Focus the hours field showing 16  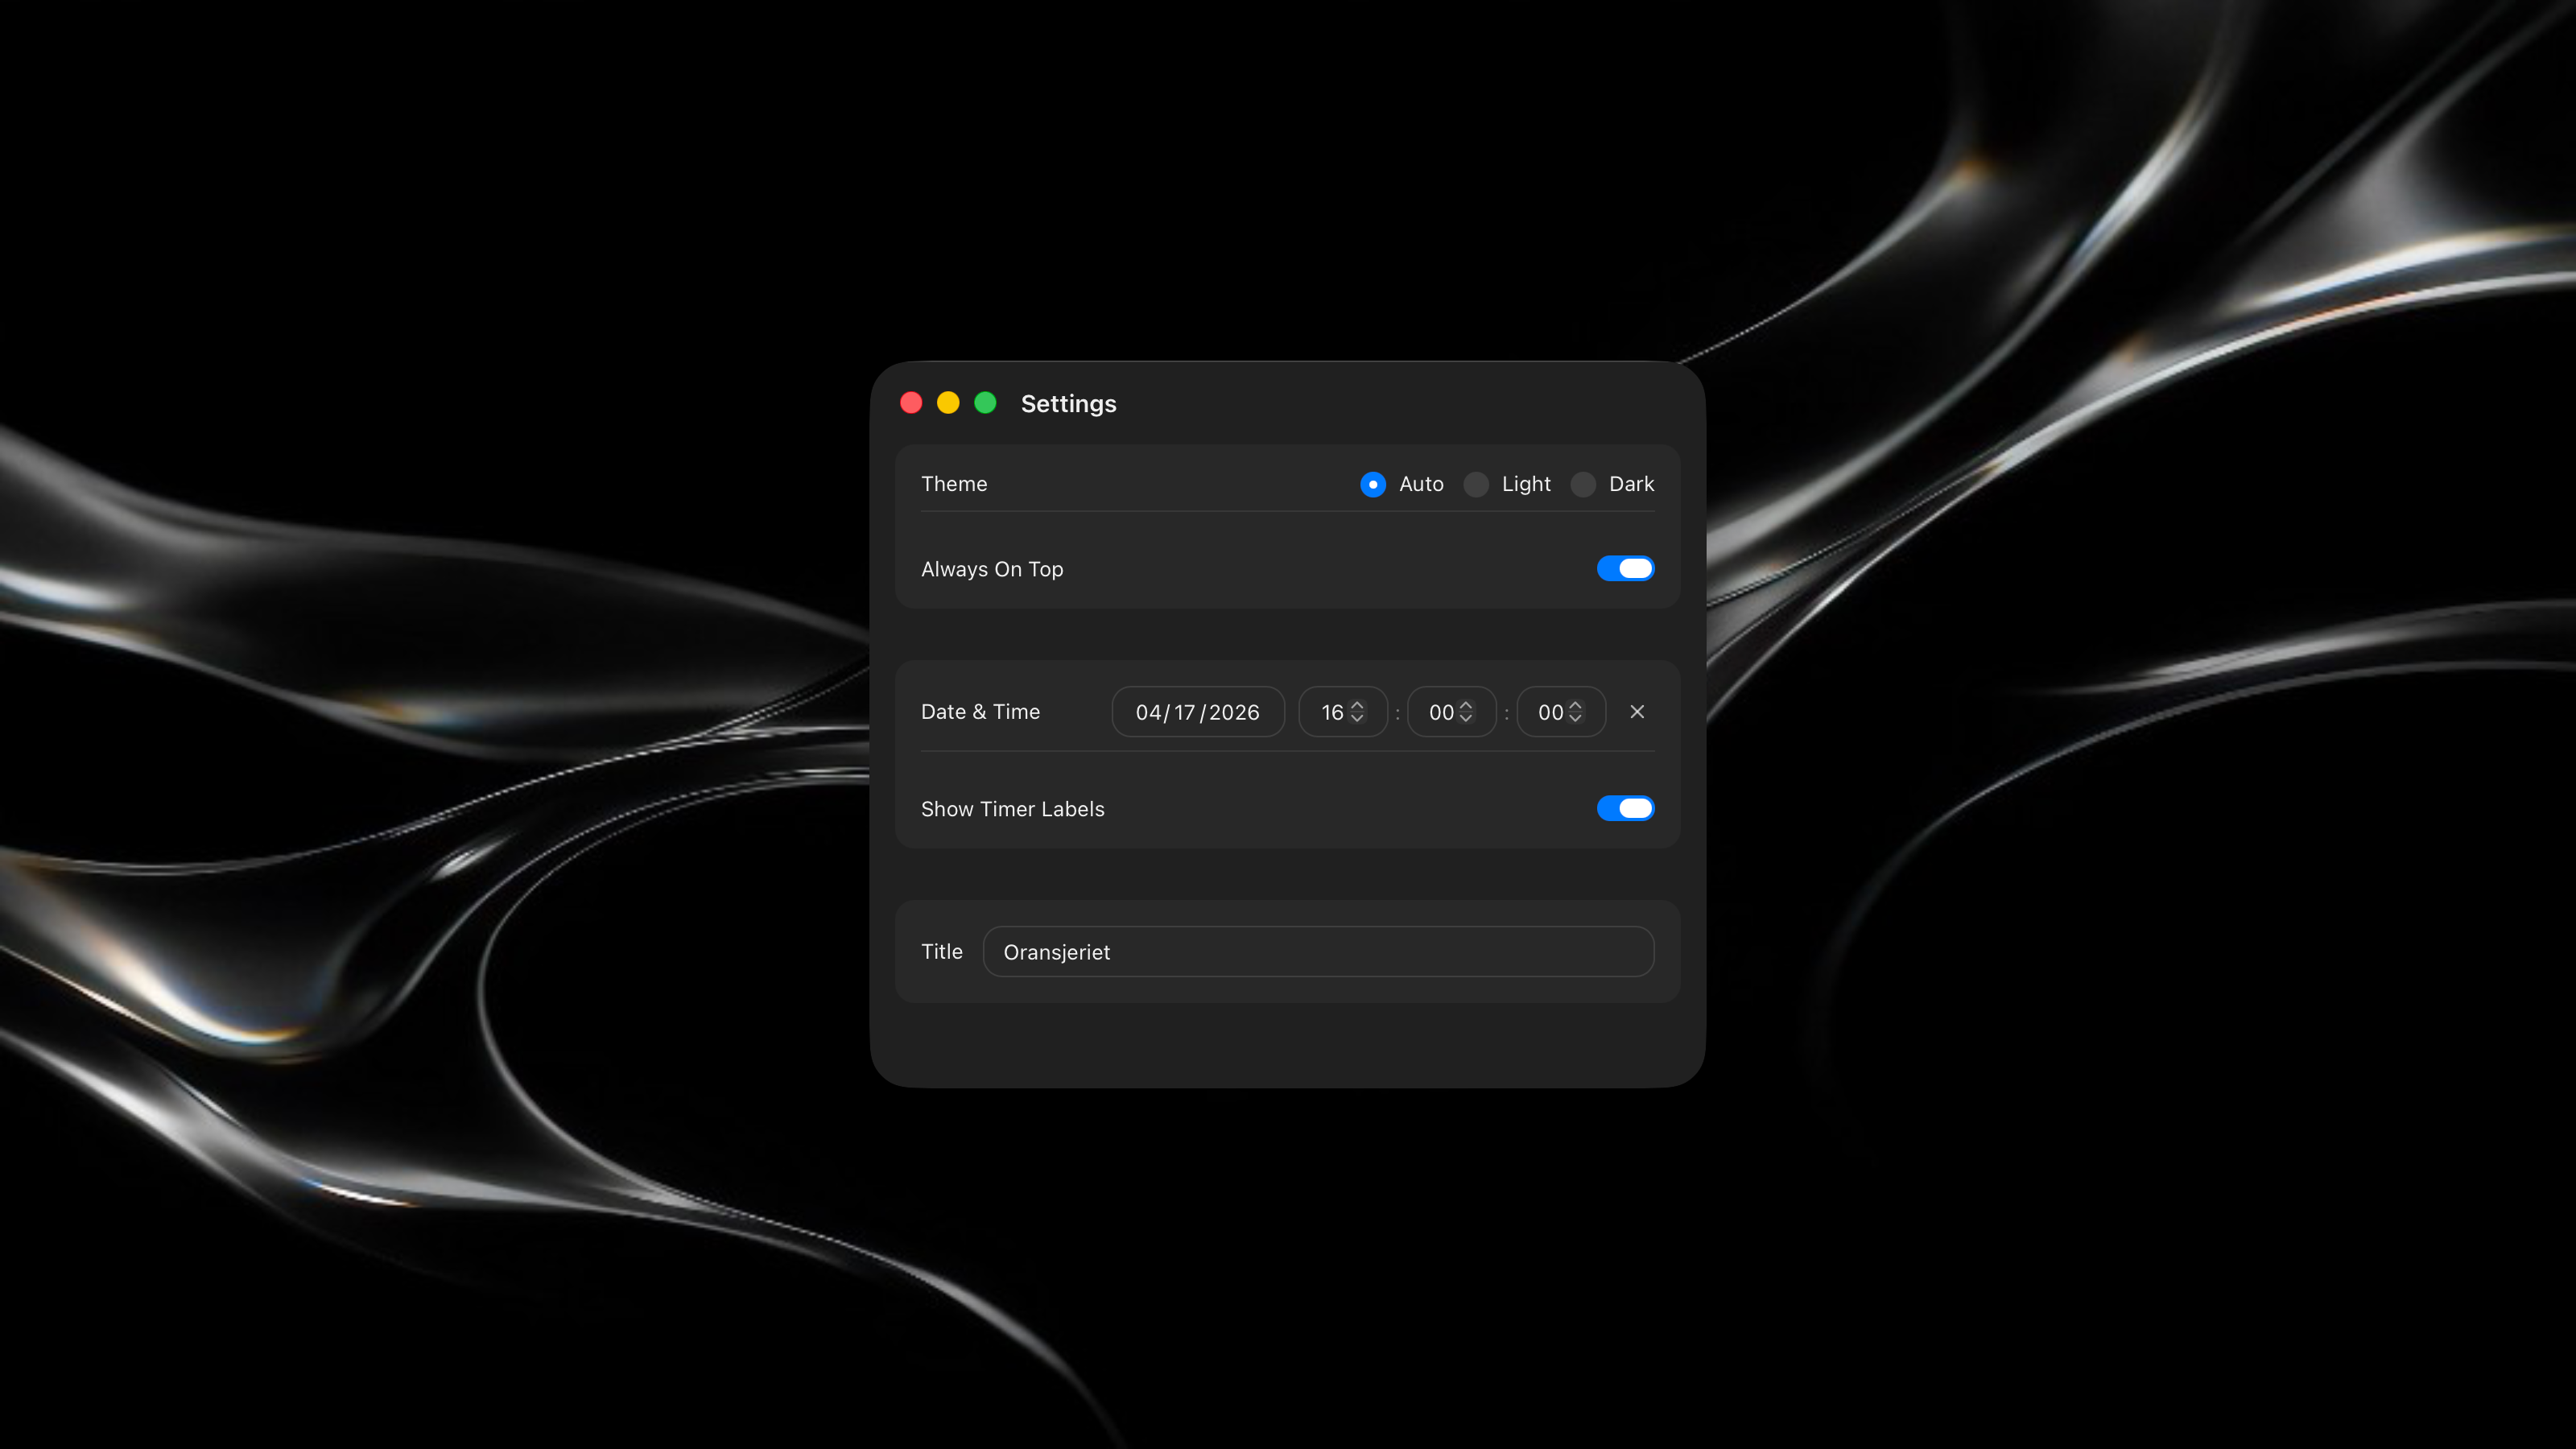1331,712
